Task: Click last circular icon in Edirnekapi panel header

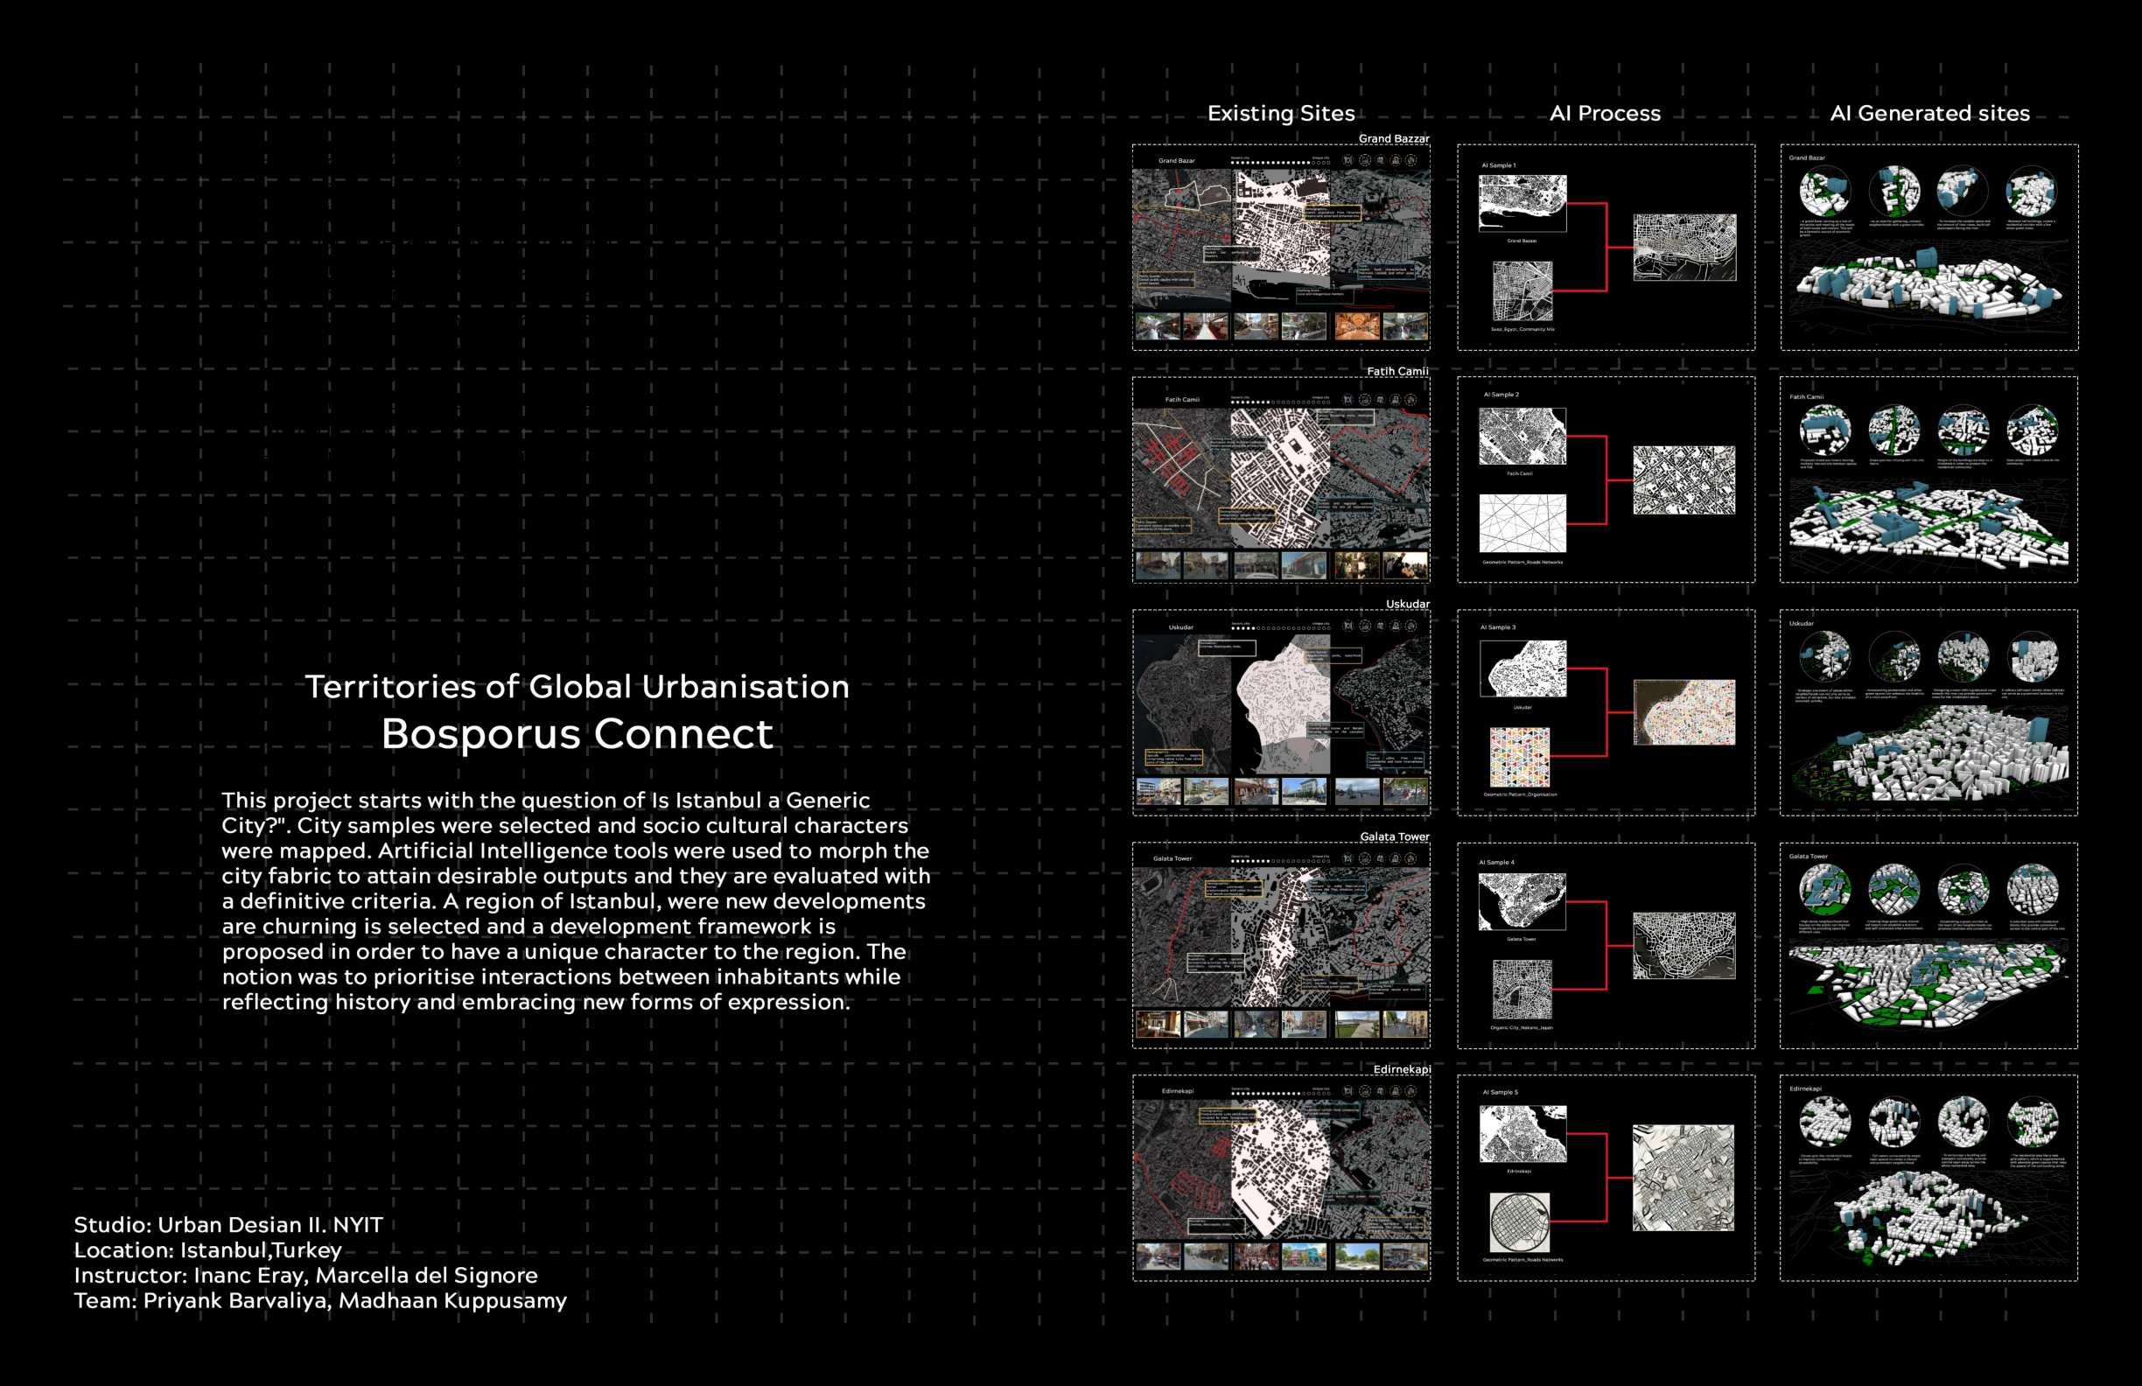Action: point(1411,1091)
